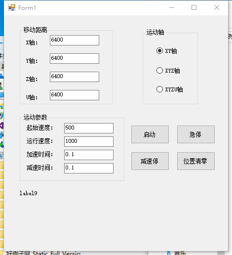This screenshot has width=232, height=255.
Task: Close the Form1 window
Action: [x=217, y=7]
